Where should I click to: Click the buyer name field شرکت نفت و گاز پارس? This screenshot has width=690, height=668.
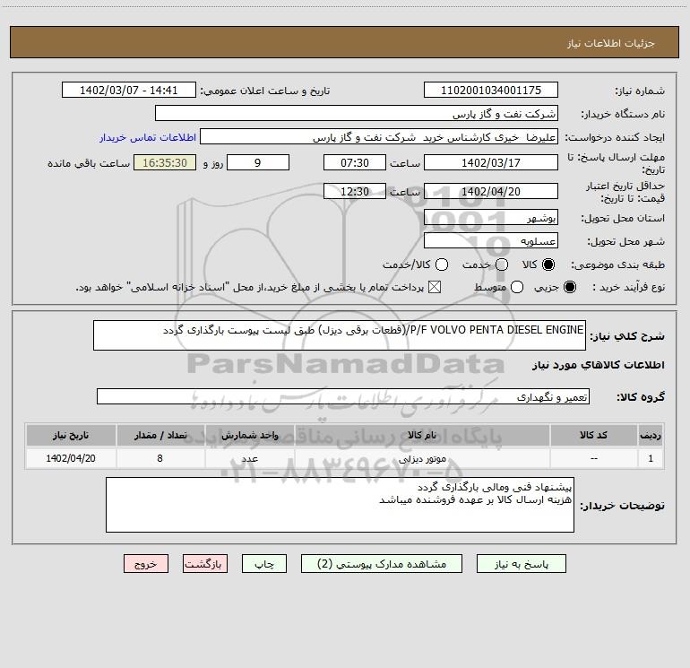pos(357,113)
